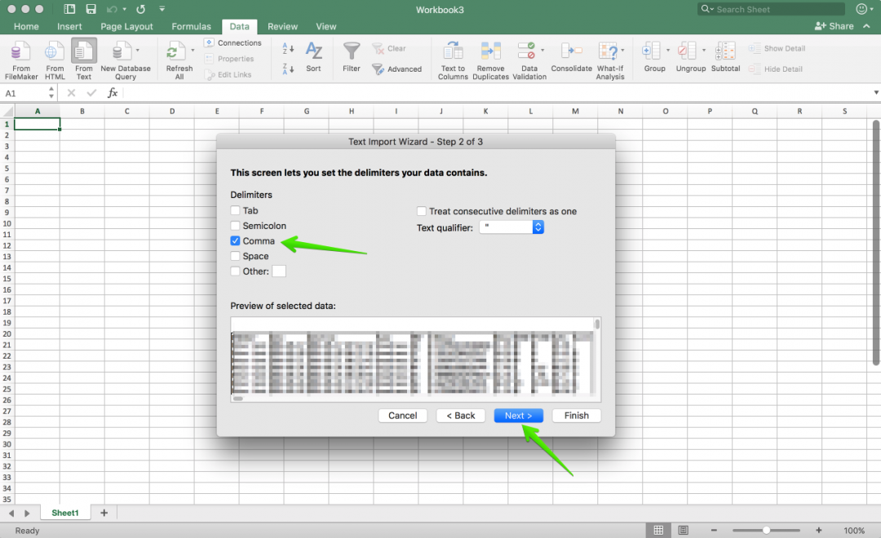Open the Review tab
This screenshot has height=538, width=881.
point(282,26)
